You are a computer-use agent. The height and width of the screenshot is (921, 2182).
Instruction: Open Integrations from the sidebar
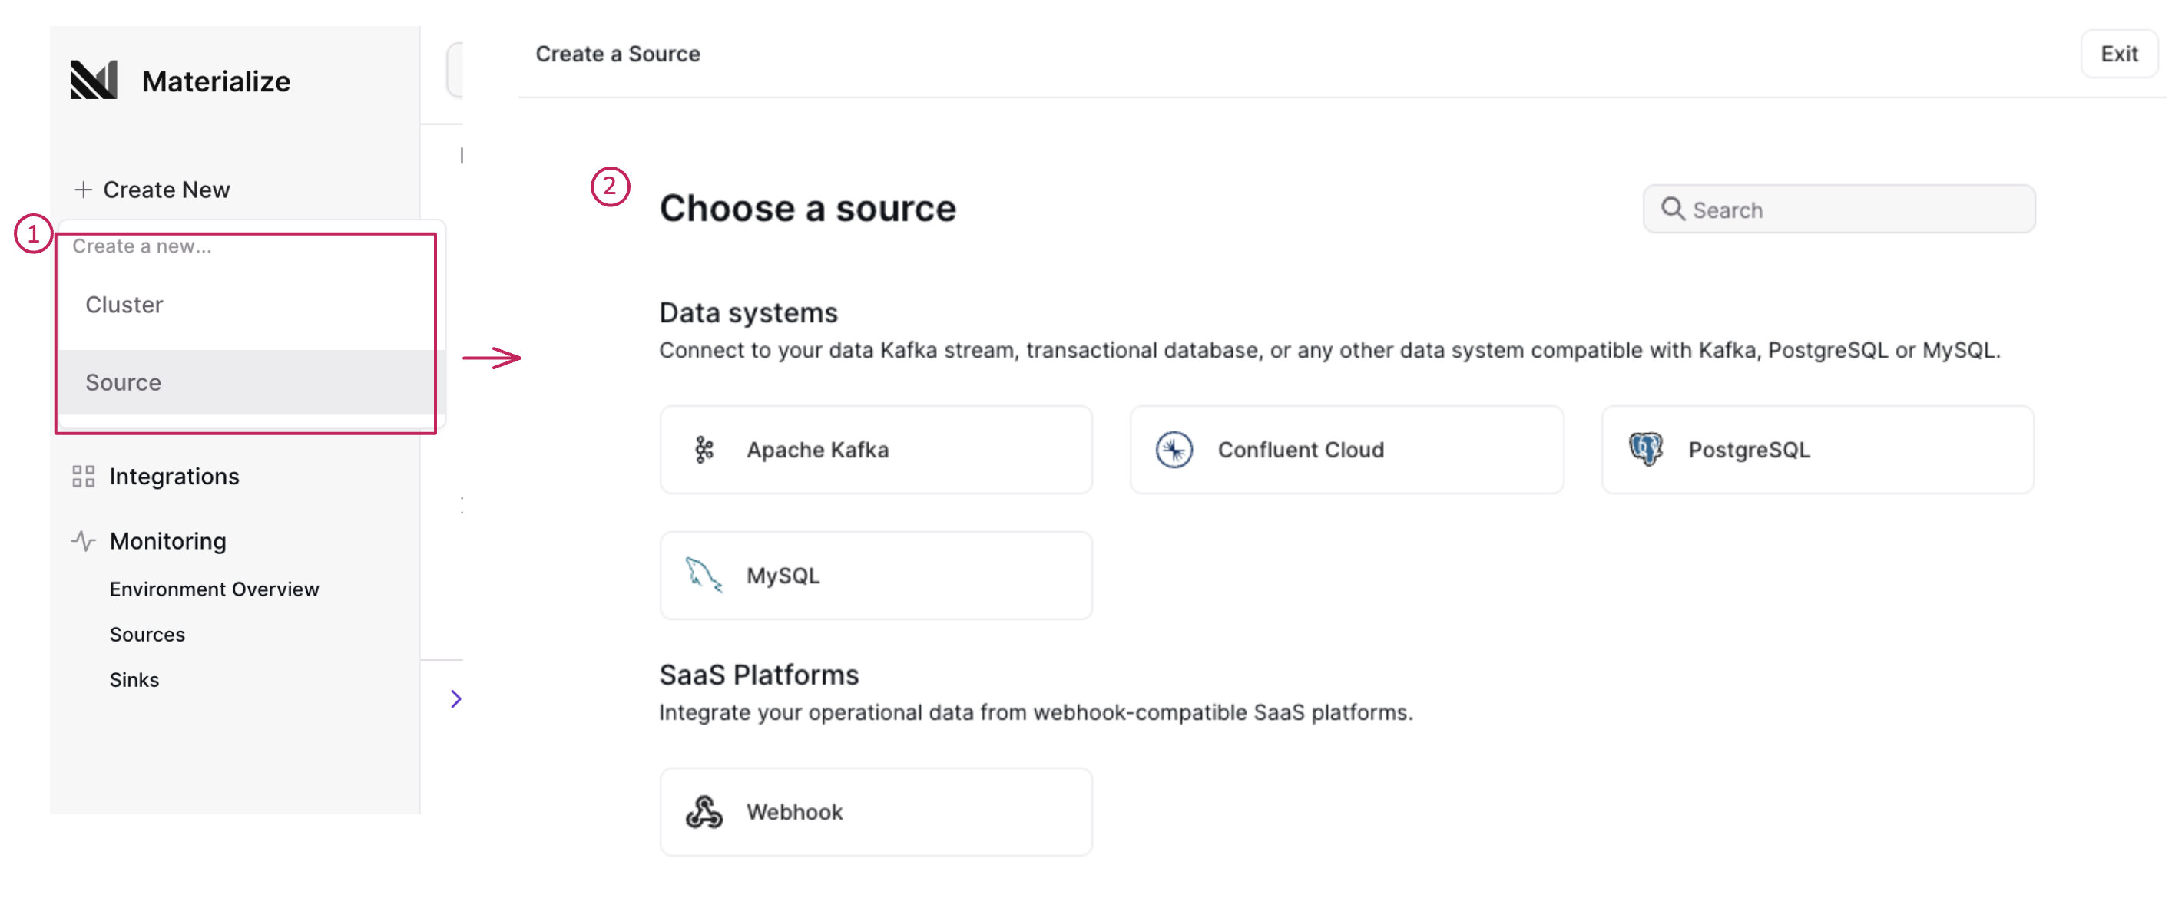pos(174,476)
